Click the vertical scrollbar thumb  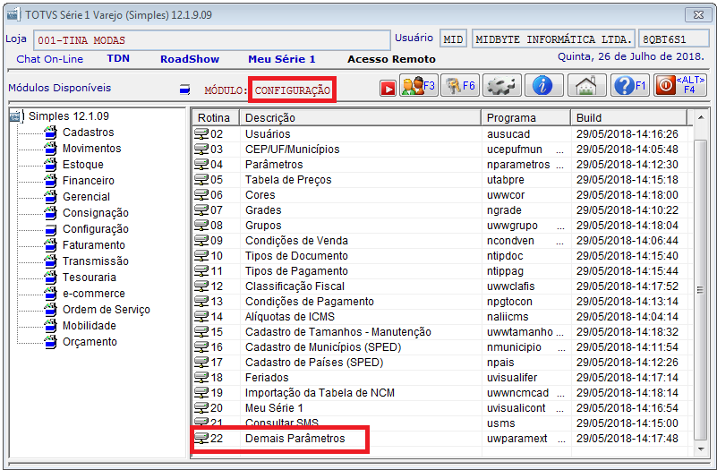(x=701, y=290)
